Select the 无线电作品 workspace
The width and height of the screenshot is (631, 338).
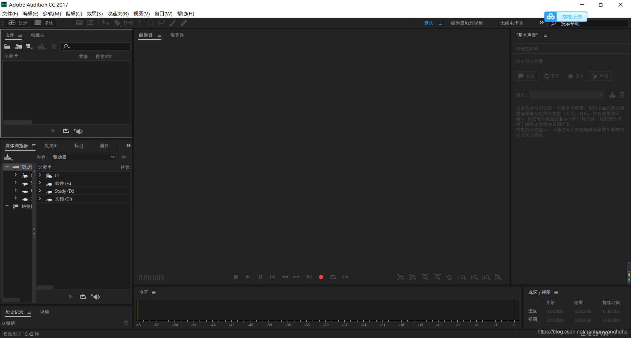click(x=511, y=23)
